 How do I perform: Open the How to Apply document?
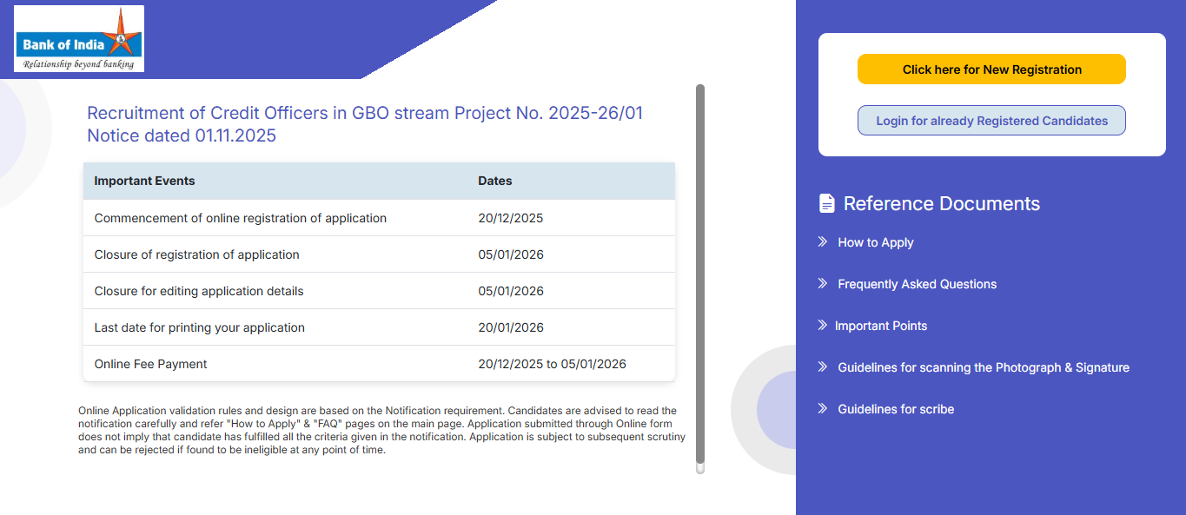pyautogui.click(x=875, y=242)
